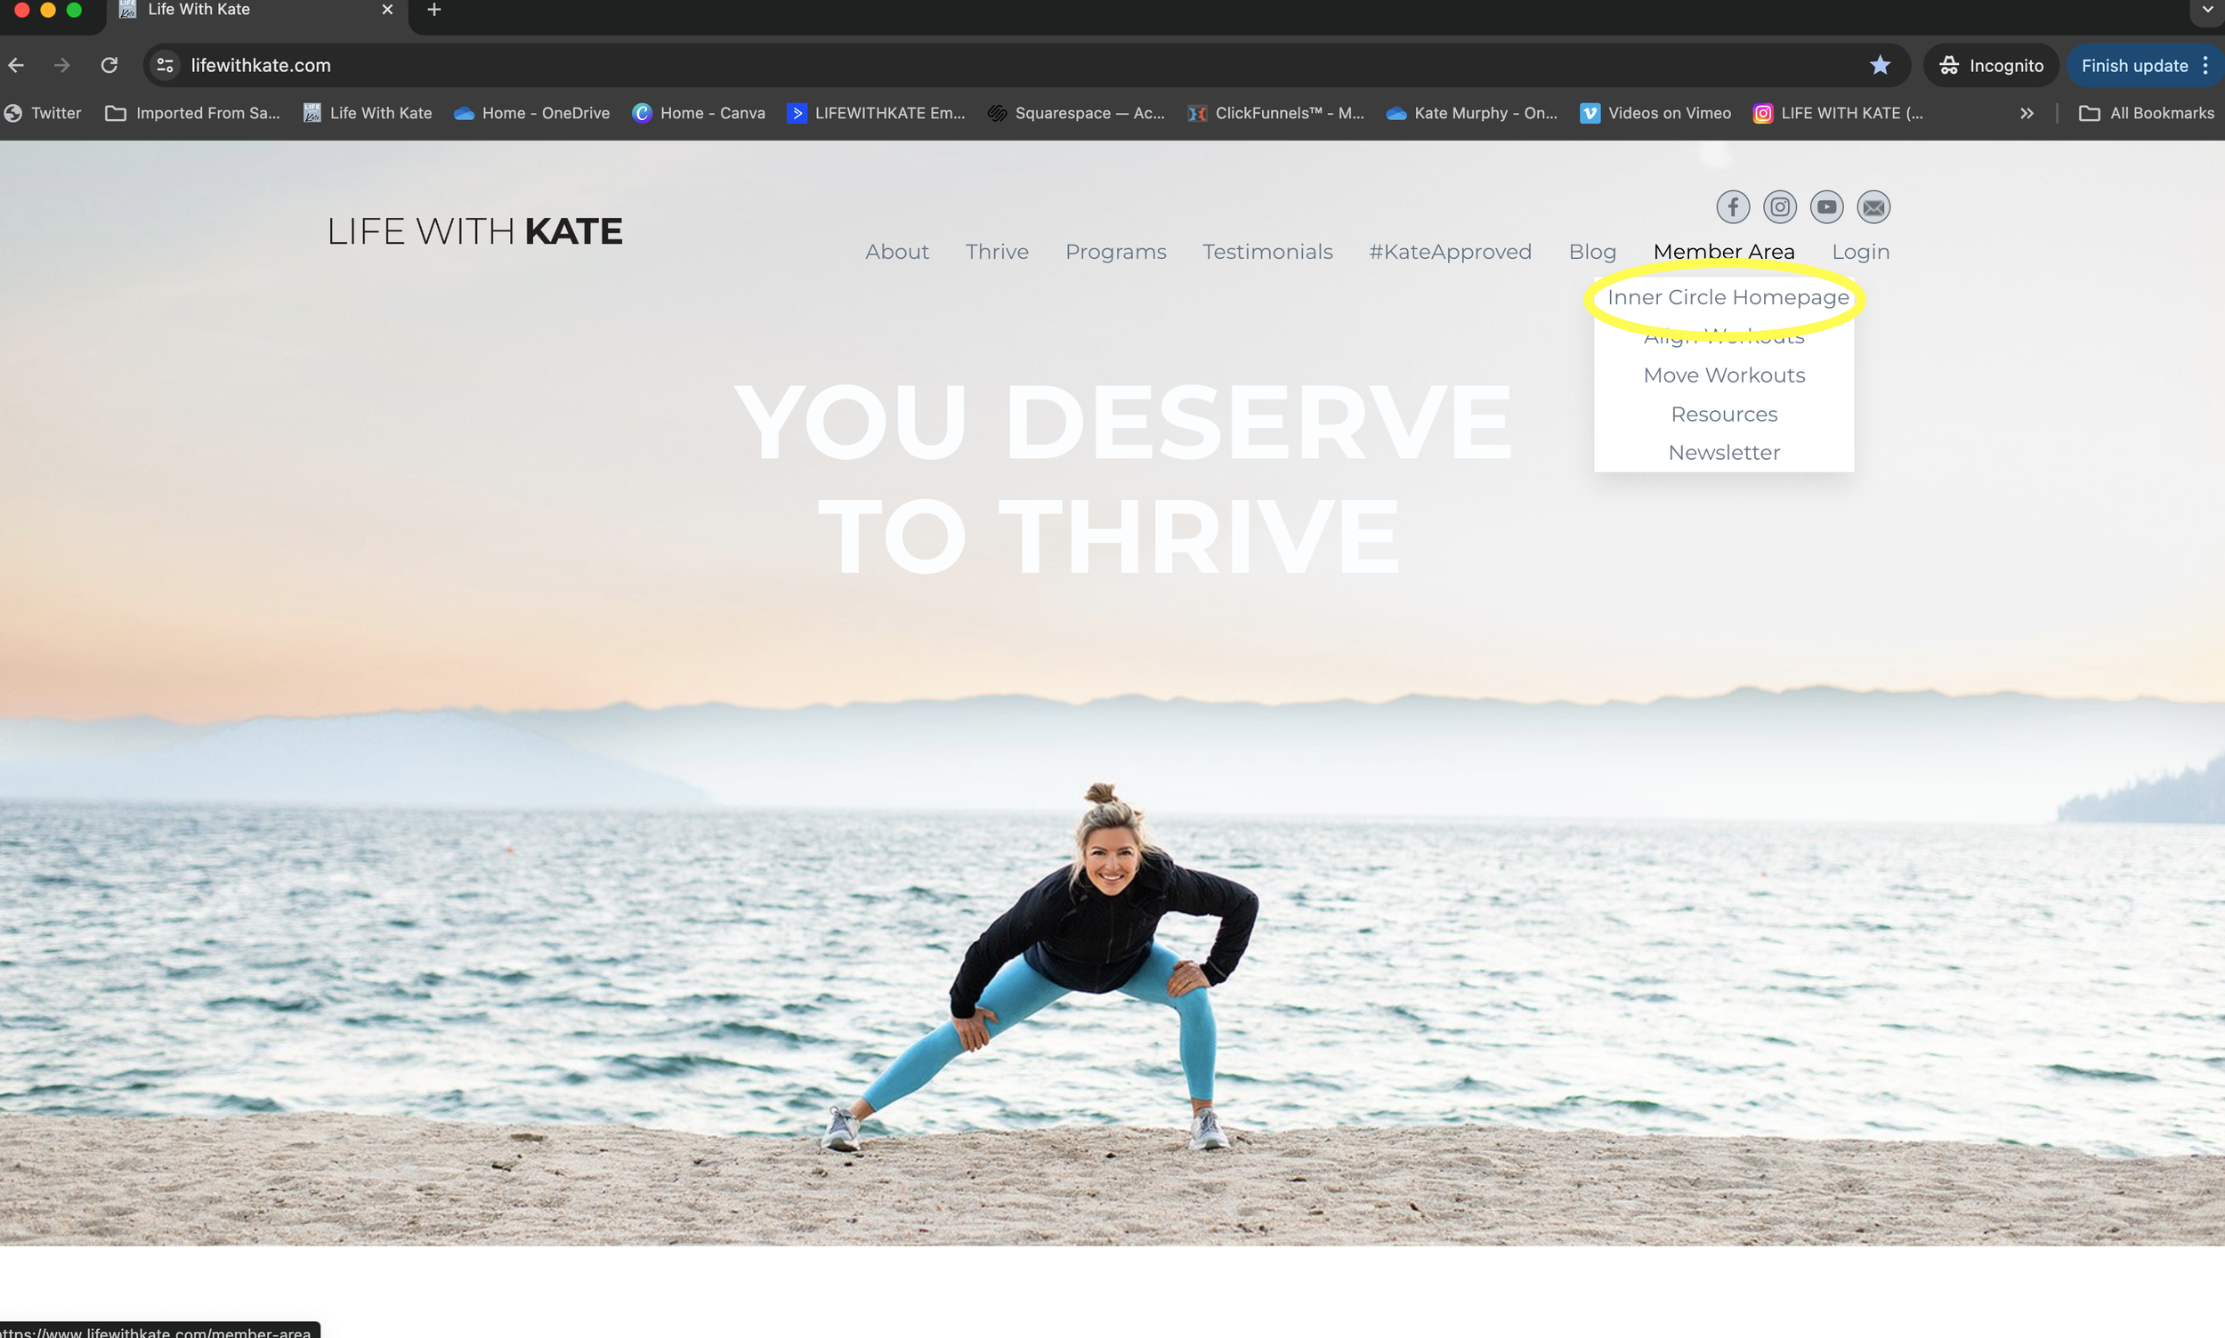
Task: Go back to previous page
Action: tap(16, 65)
